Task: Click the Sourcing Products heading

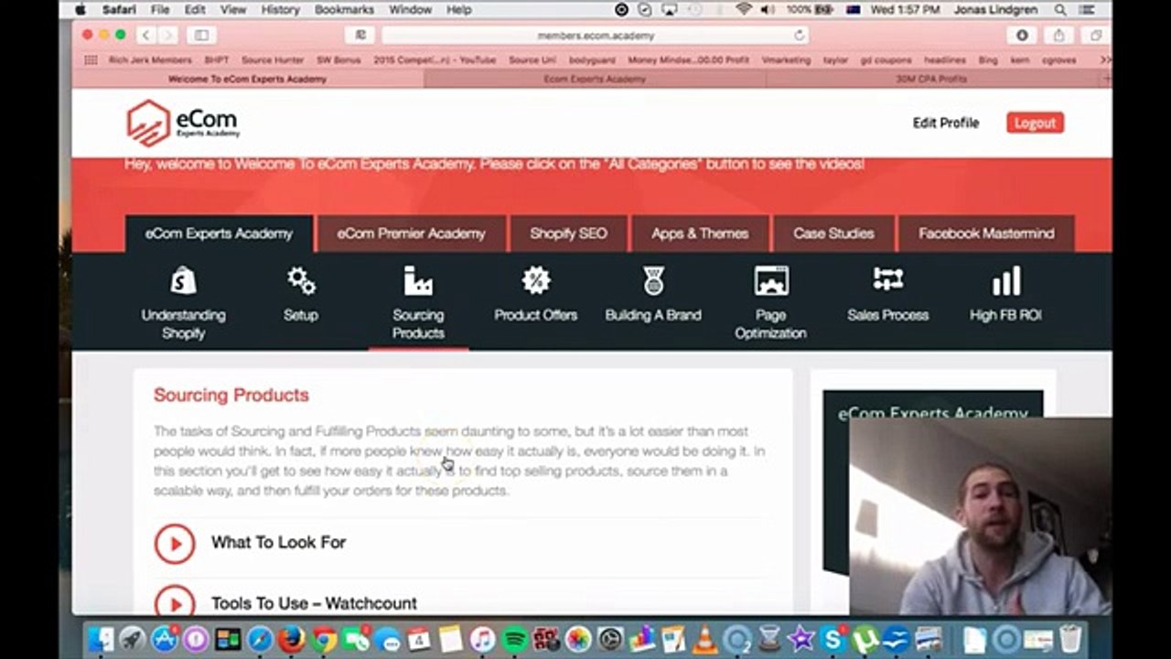Action: 231,394
